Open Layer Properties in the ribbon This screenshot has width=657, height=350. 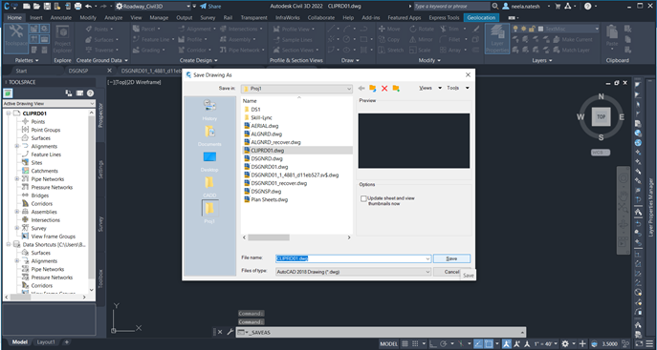(x=497, y=38)
